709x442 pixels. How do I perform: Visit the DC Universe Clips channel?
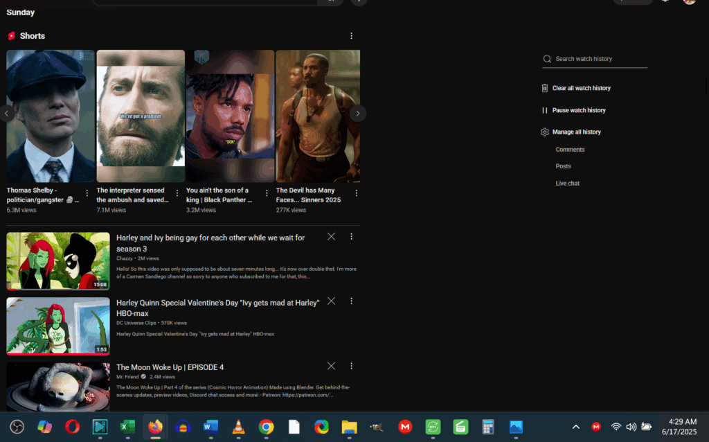click(136, 323)
